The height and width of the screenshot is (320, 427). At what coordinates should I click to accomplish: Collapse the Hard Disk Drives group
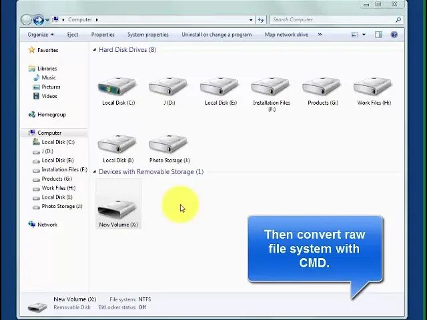pyautogui.click(x=95, y=50)
